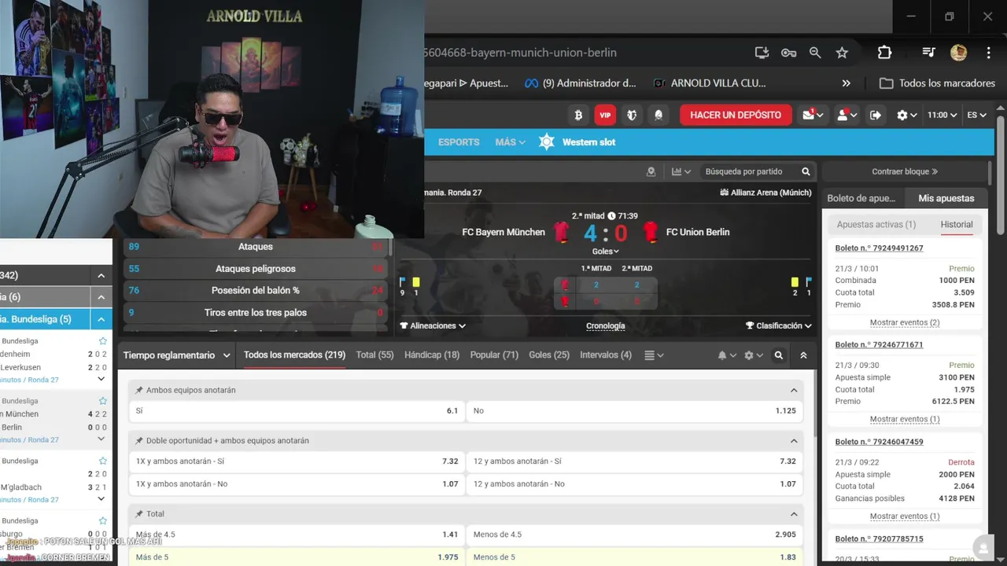This screenshot has width=1007, height=566.
Task: Open the statistics bar-chart dropdown
Action: (681, 171)
